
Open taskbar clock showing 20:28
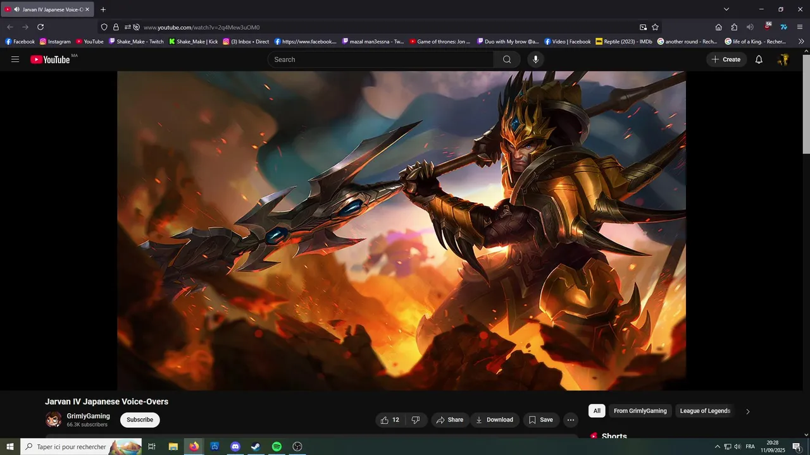click(773, 447)
